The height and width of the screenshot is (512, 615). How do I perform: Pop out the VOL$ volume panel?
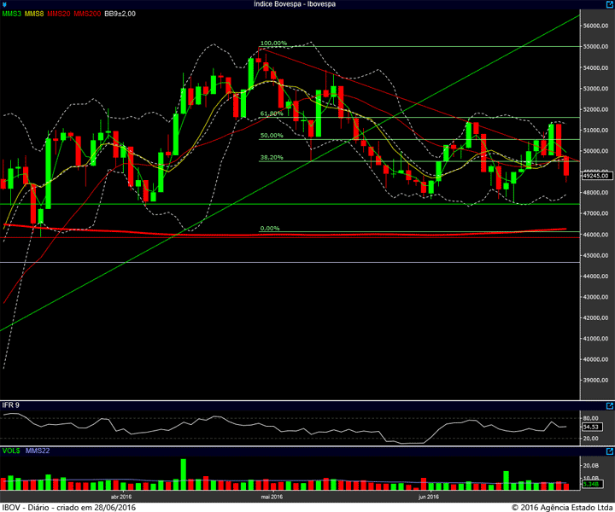point(610,451)
